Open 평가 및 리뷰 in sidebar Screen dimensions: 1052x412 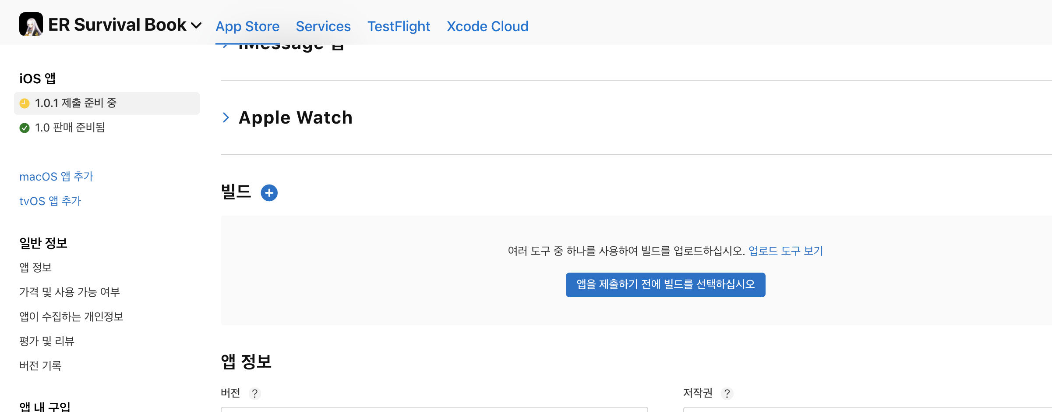coord(47,341)
